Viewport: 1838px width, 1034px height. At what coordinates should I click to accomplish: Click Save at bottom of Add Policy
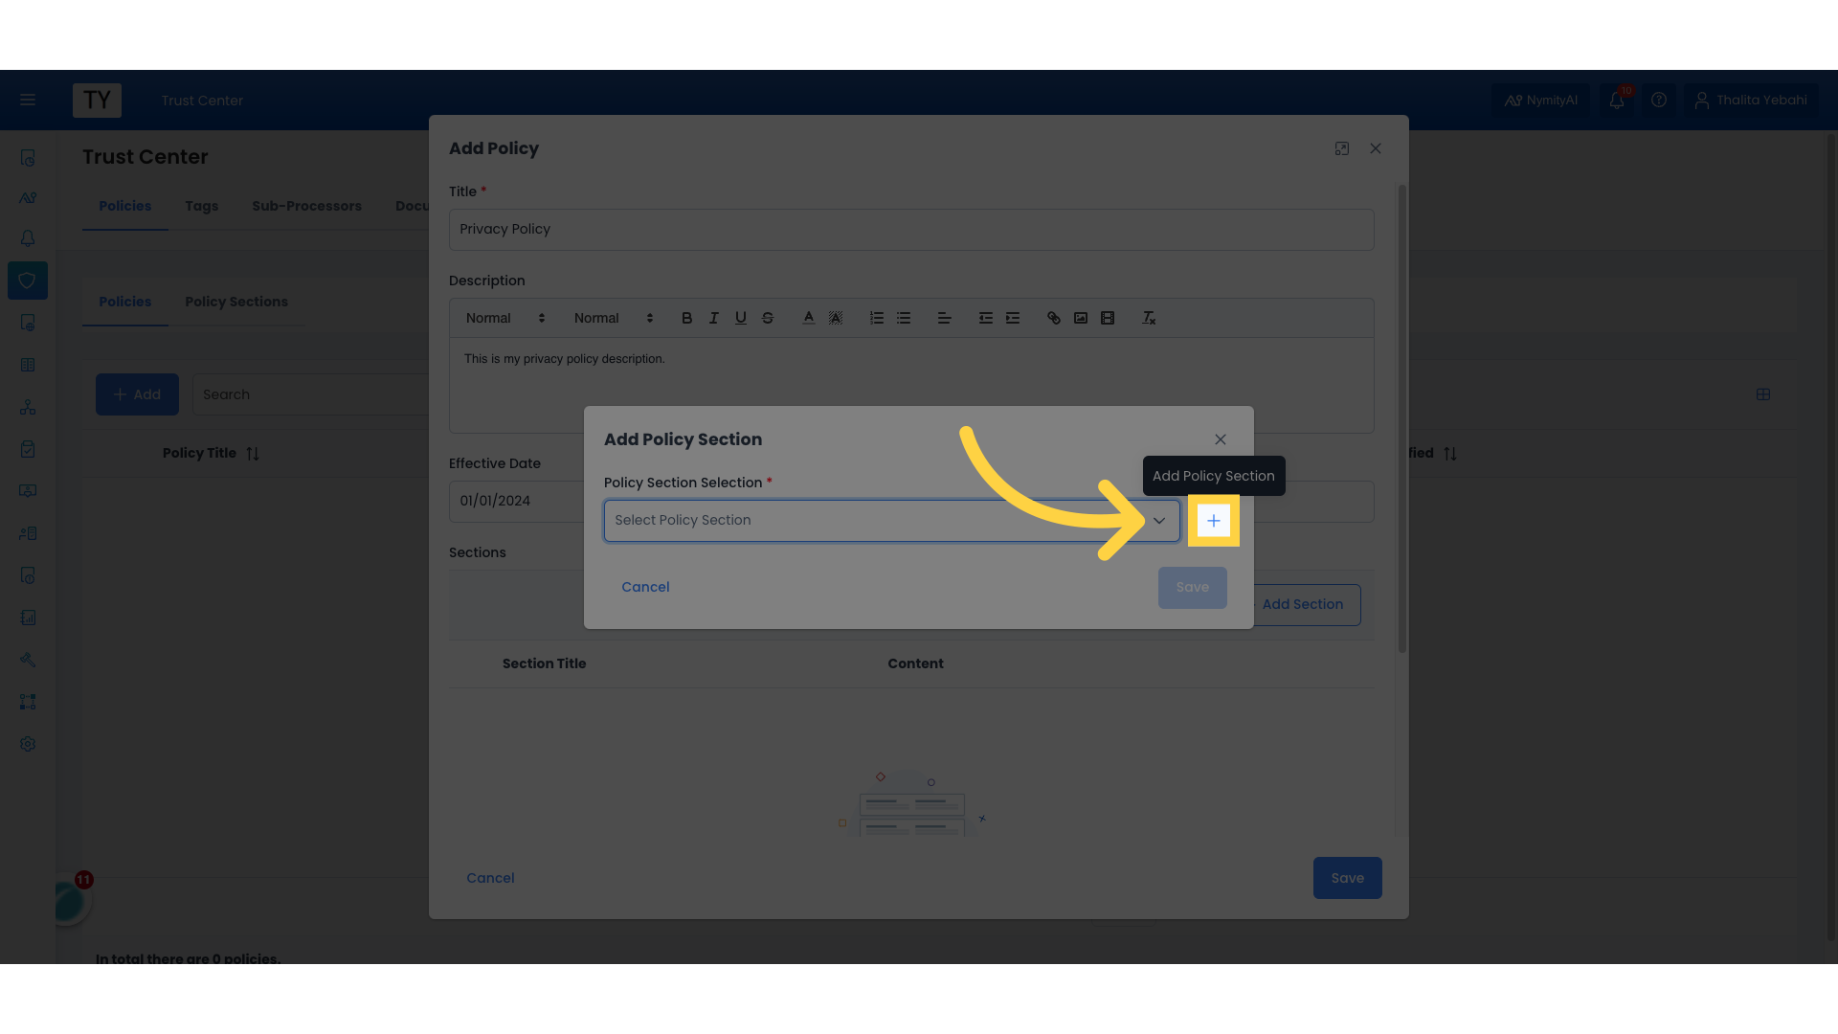click(1347, 878)
